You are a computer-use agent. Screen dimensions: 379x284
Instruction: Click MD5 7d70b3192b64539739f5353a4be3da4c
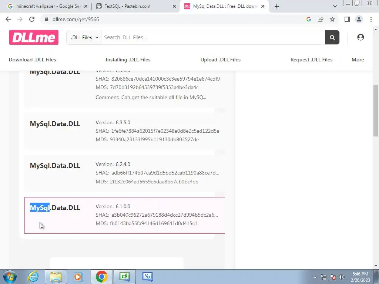coord(147,87)
